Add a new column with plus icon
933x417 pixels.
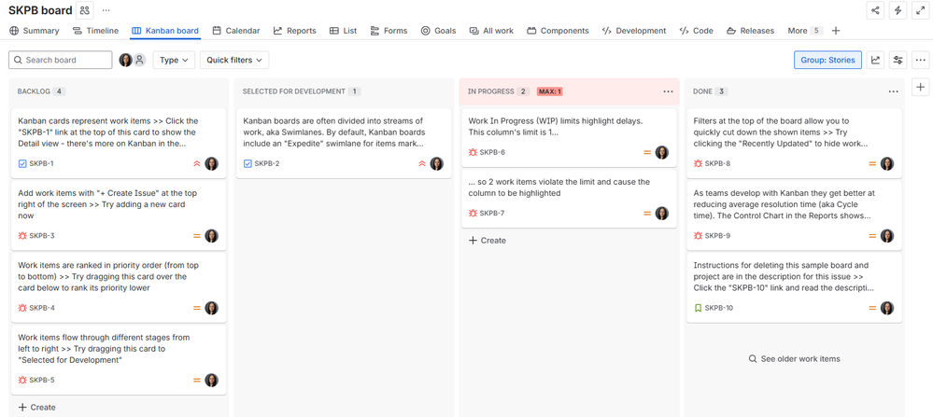pos(921,88)
